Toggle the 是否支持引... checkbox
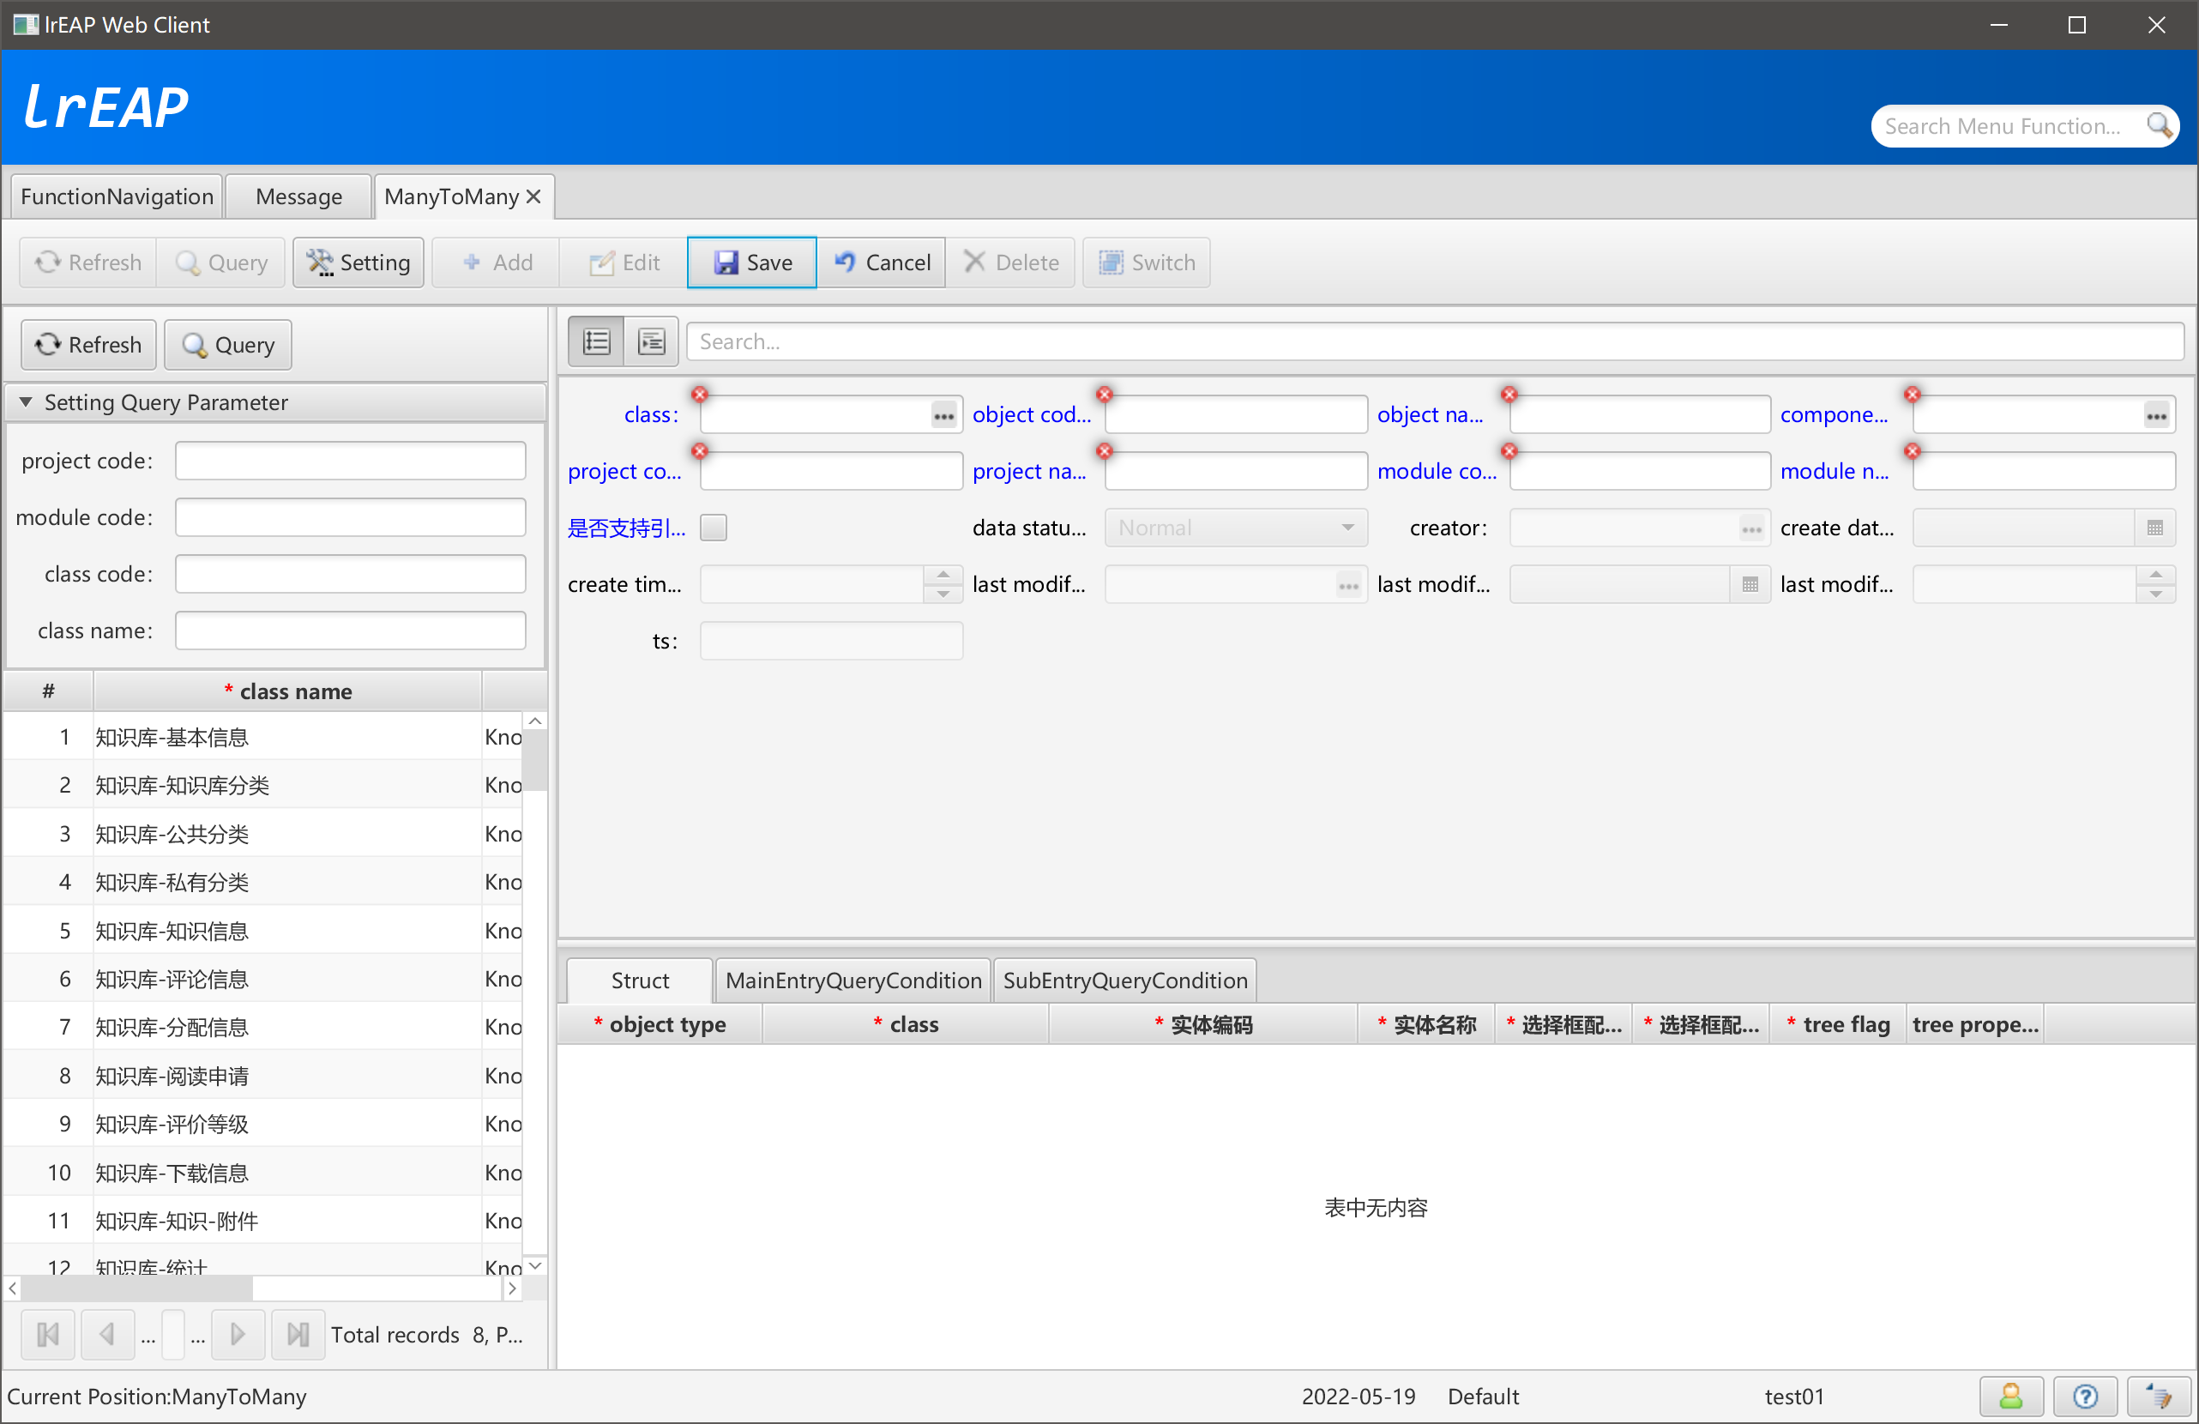Viewport: 2199px width, 1424px height. (x=714, y=528)
